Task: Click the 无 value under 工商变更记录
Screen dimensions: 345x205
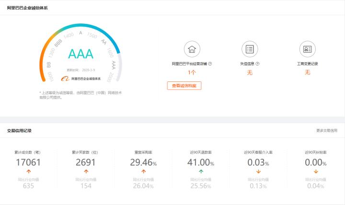Action: point(307,72)
